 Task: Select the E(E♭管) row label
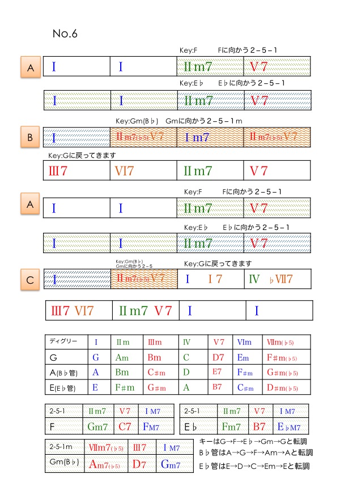coord(64,388)
